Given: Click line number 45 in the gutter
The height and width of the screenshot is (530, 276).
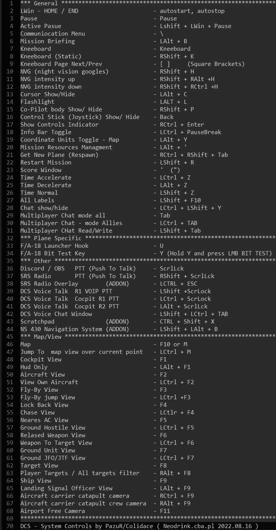Looking at the screenshot, I should point(10,337).
